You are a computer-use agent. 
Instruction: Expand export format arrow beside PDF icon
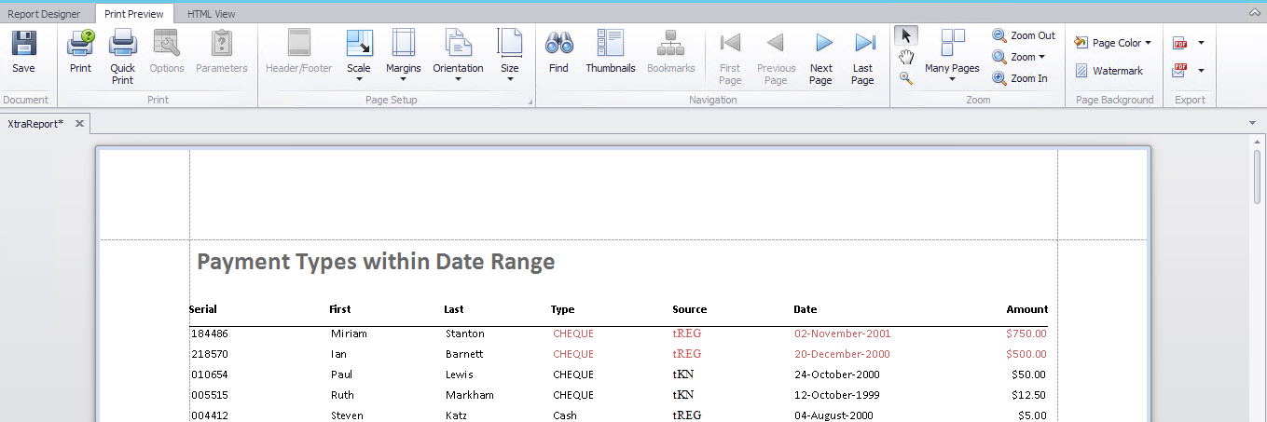[1201, 43]
